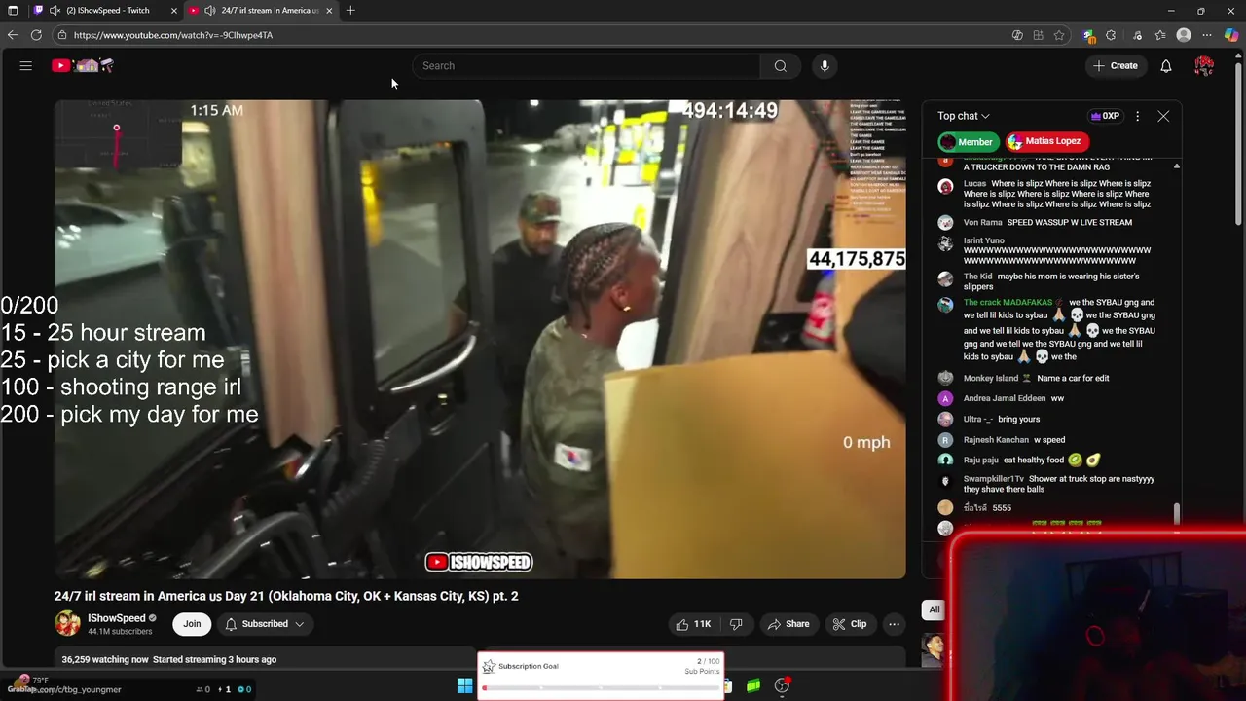This screenshot has height=701, width=1246.
Task: Open browser settings and more ellipsis
Action: click(1208, 35)
